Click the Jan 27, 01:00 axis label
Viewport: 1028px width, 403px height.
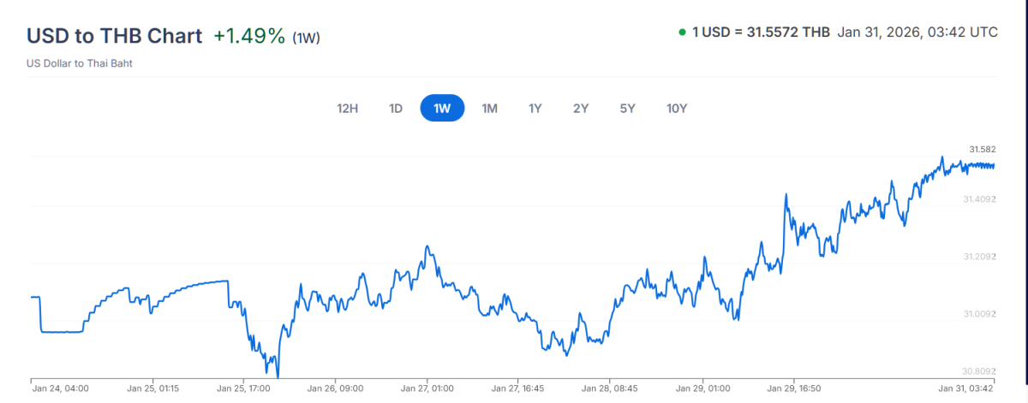tap(427, 388)
